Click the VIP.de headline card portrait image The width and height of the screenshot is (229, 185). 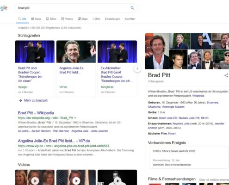click(x=76, y=52)
